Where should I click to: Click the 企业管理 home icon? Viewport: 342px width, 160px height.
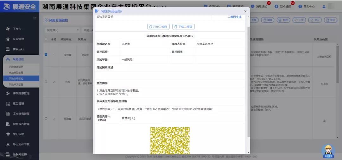pos(8,39)
